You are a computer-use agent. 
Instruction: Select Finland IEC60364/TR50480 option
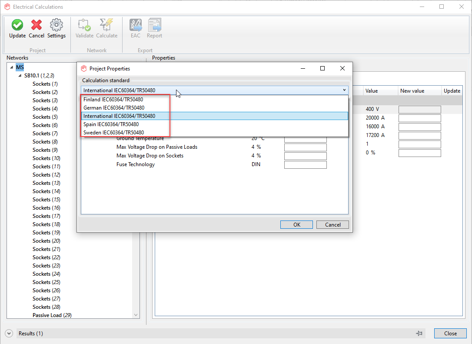pyautogui.click(x=113, y=100)
